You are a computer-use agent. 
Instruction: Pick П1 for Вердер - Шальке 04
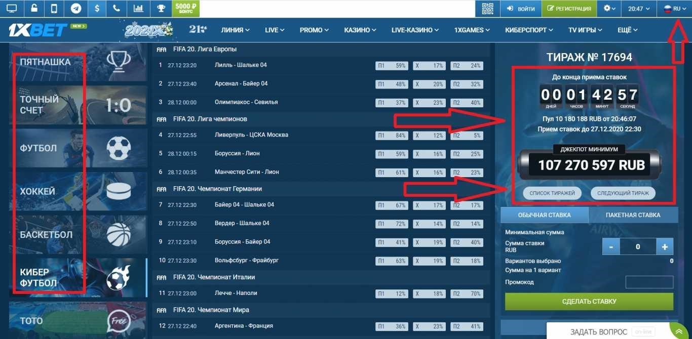tap(392, 224)
